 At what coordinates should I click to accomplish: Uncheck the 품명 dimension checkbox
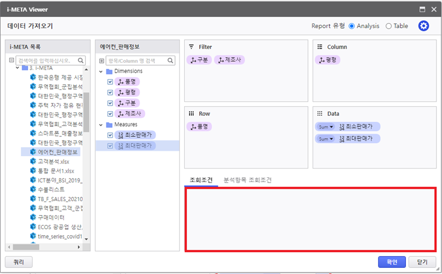coord(110,81)
